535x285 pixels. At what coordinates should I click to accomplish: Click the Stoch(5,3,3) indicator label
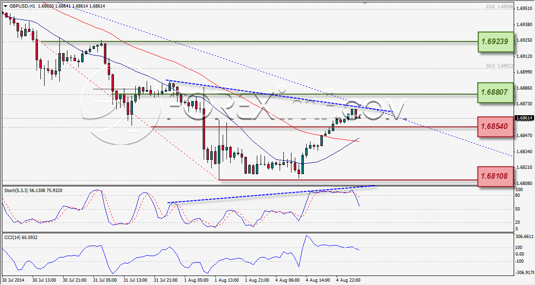coord(33,191)
